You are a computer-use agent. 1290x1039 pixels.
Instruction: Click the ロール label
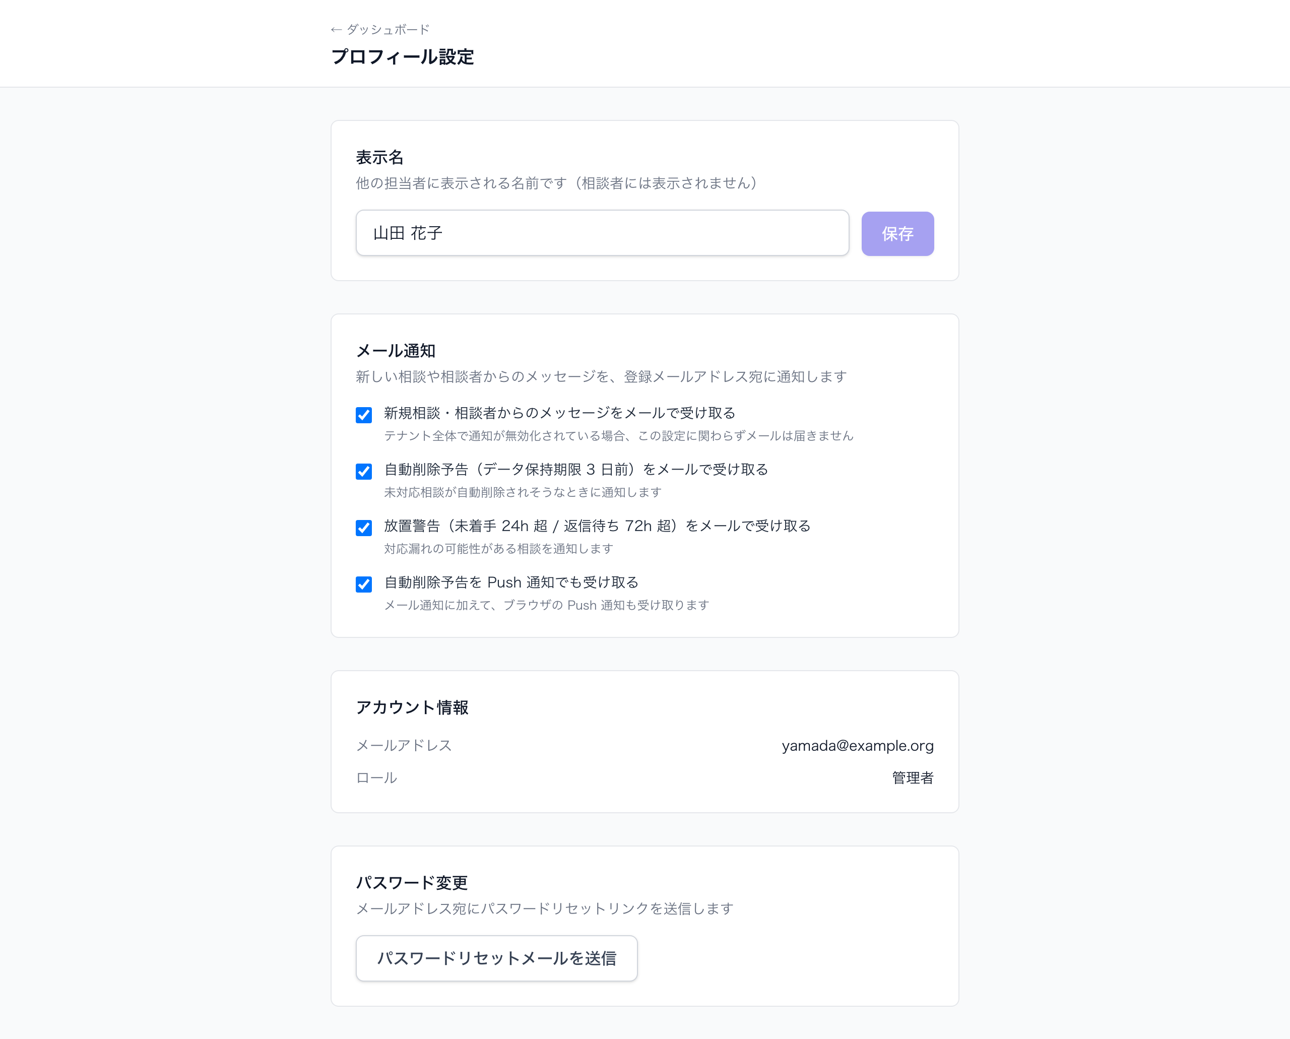pos(376,778)
